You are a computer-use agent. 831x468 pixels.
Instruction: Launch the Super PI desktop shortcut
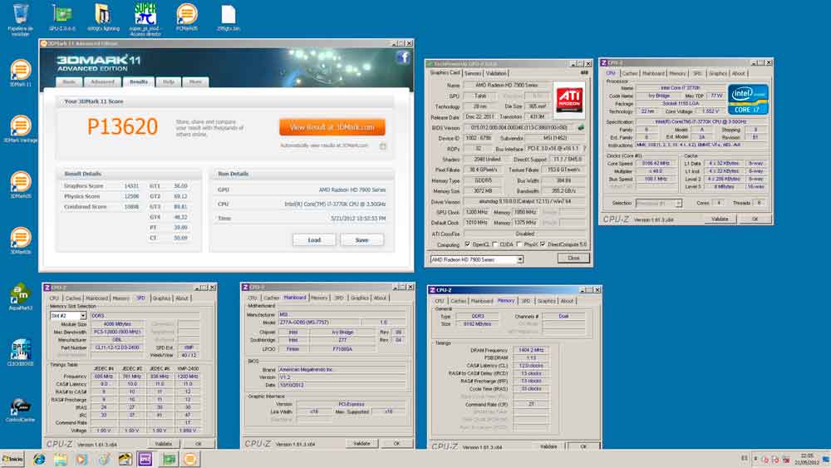[145, 14]
